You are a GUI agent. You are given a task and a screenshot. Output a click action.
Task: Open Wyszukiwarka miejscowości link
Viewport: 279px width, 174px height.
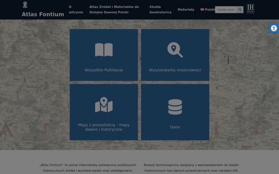coord(175,70)
